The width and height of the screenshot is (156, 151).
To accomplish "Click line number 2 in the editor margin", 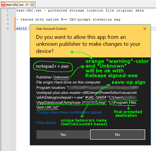I will (x=7, y=15).
